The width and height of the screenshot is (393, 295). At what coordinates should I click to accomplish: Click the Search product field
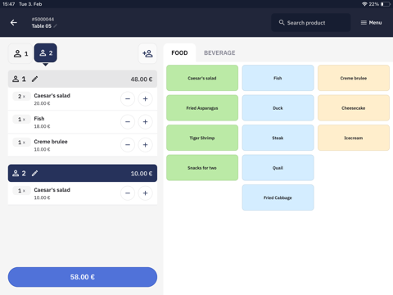pyautogui.click(x=310, y=23)
